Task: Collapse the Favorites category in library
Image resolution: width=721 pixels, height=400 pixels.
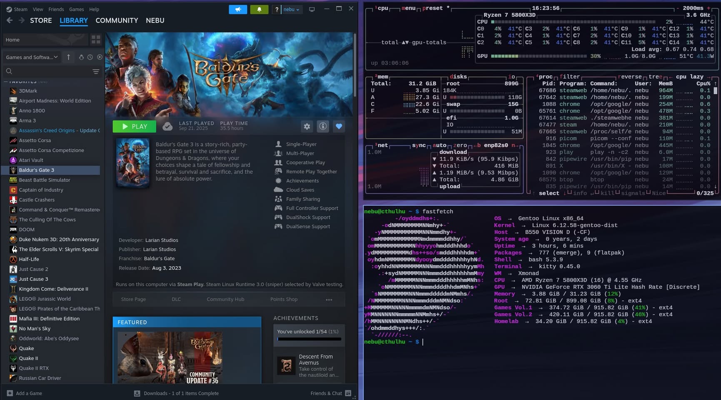Action: (x=6, y=81)
